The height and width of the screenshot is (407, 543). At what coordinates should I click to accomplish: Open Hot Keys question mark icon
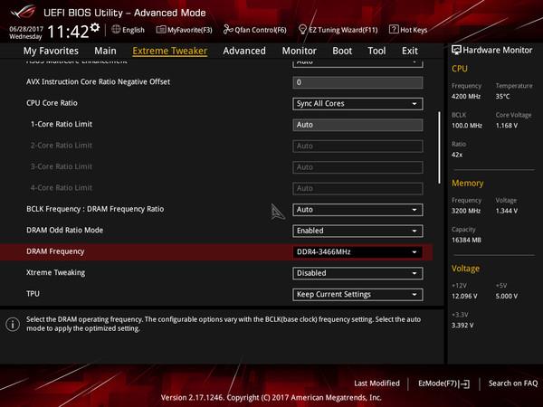click(x=394, y=30)
